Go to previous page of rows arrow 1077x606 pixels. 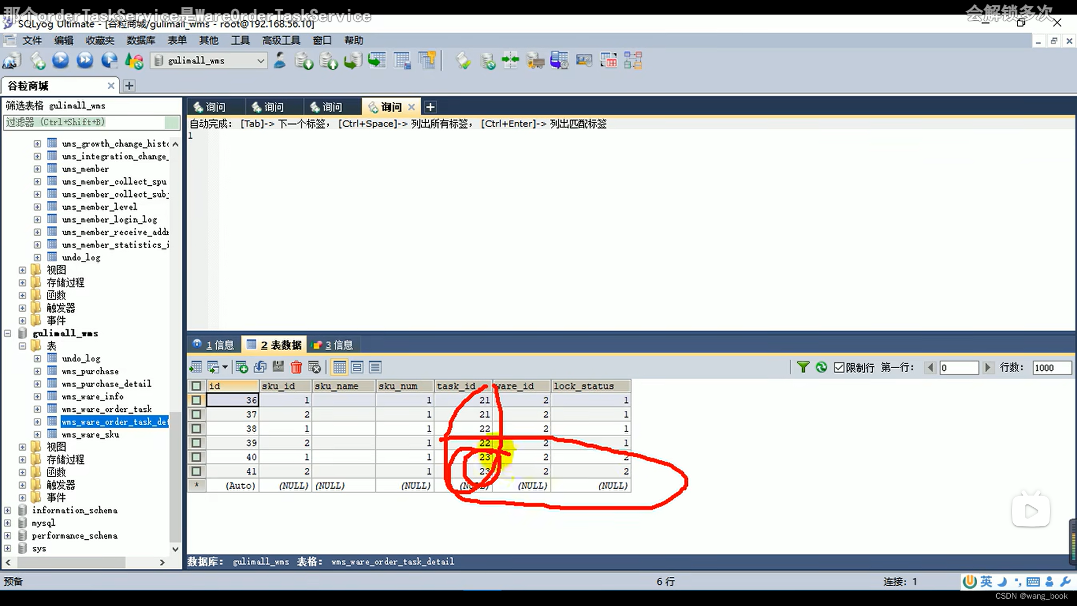(931, 368)
